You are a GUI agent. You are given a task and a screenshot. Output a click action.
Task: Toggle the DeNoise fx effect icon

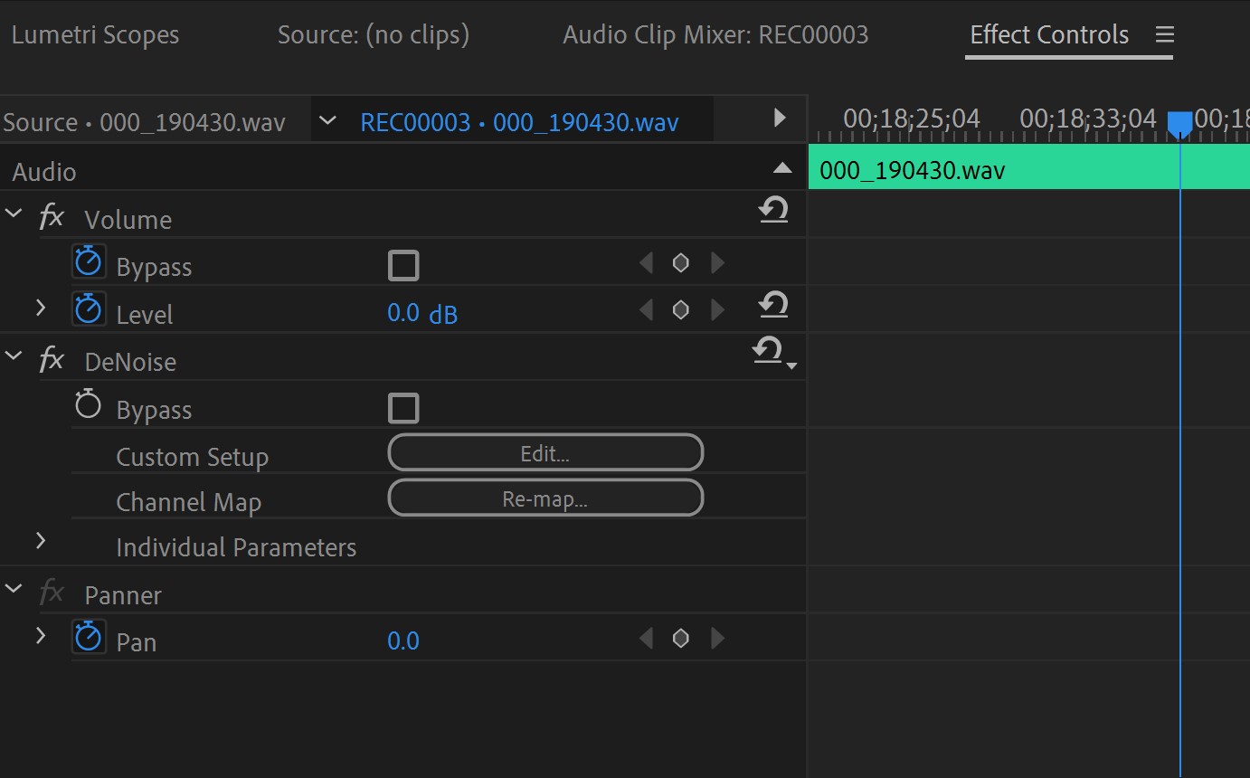click(x=52, y=359)
